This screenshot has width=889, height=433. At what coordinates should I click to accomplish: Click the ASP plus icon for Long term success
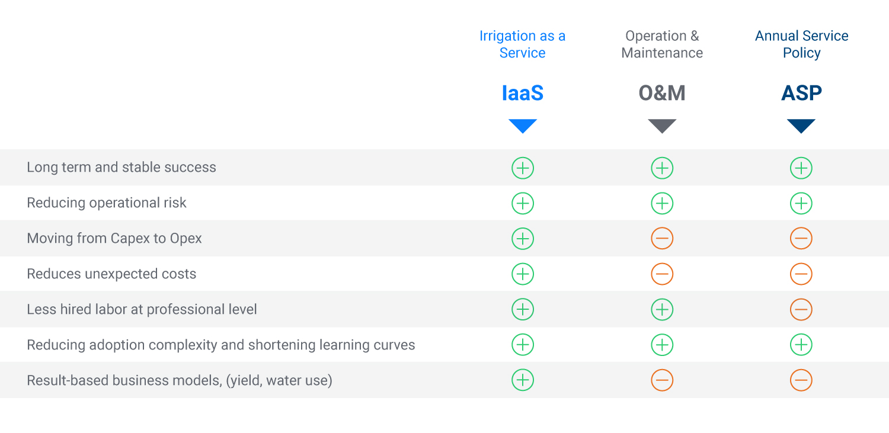pyautogui.click(x=801, y=168)
